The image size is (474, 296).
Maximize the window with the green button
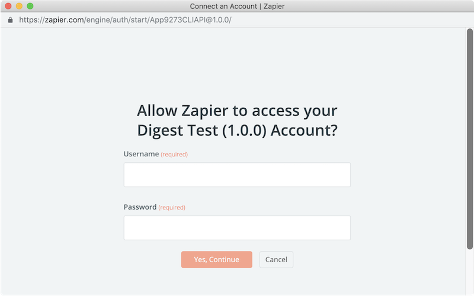coord(30,6)
